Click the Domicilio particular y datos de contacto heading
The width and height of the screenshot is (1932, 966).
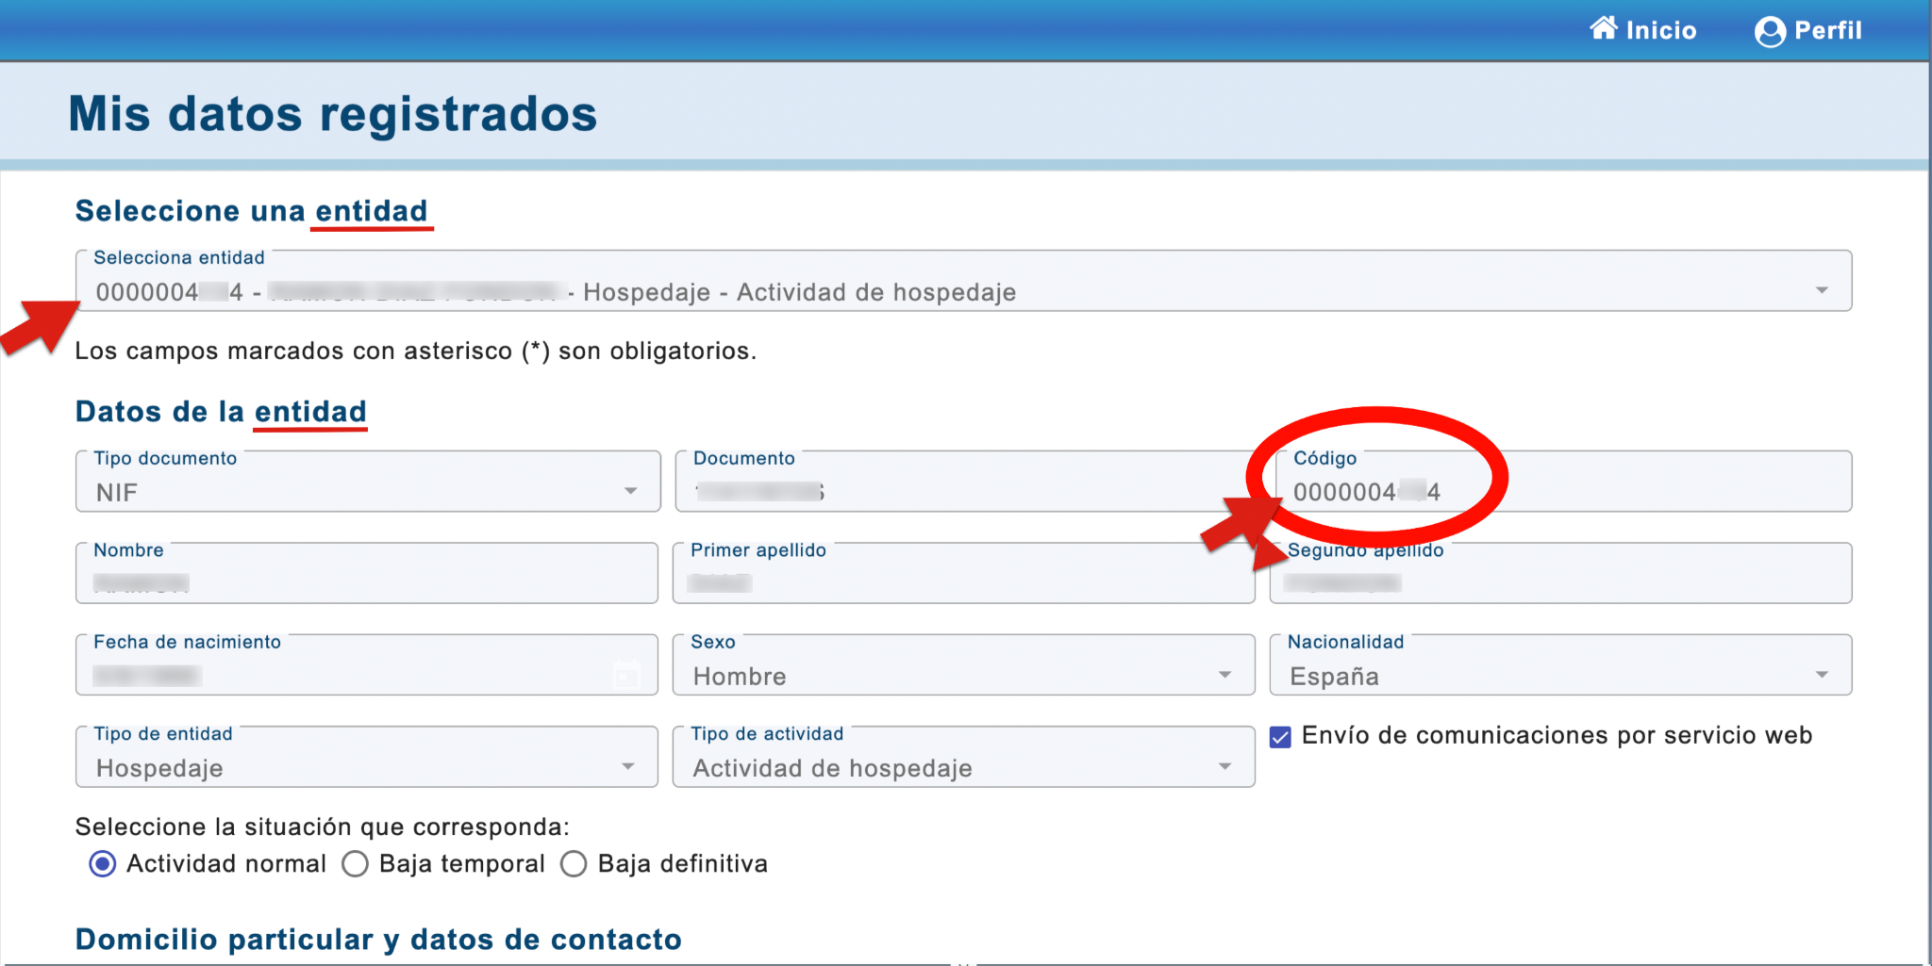point(378,940)
